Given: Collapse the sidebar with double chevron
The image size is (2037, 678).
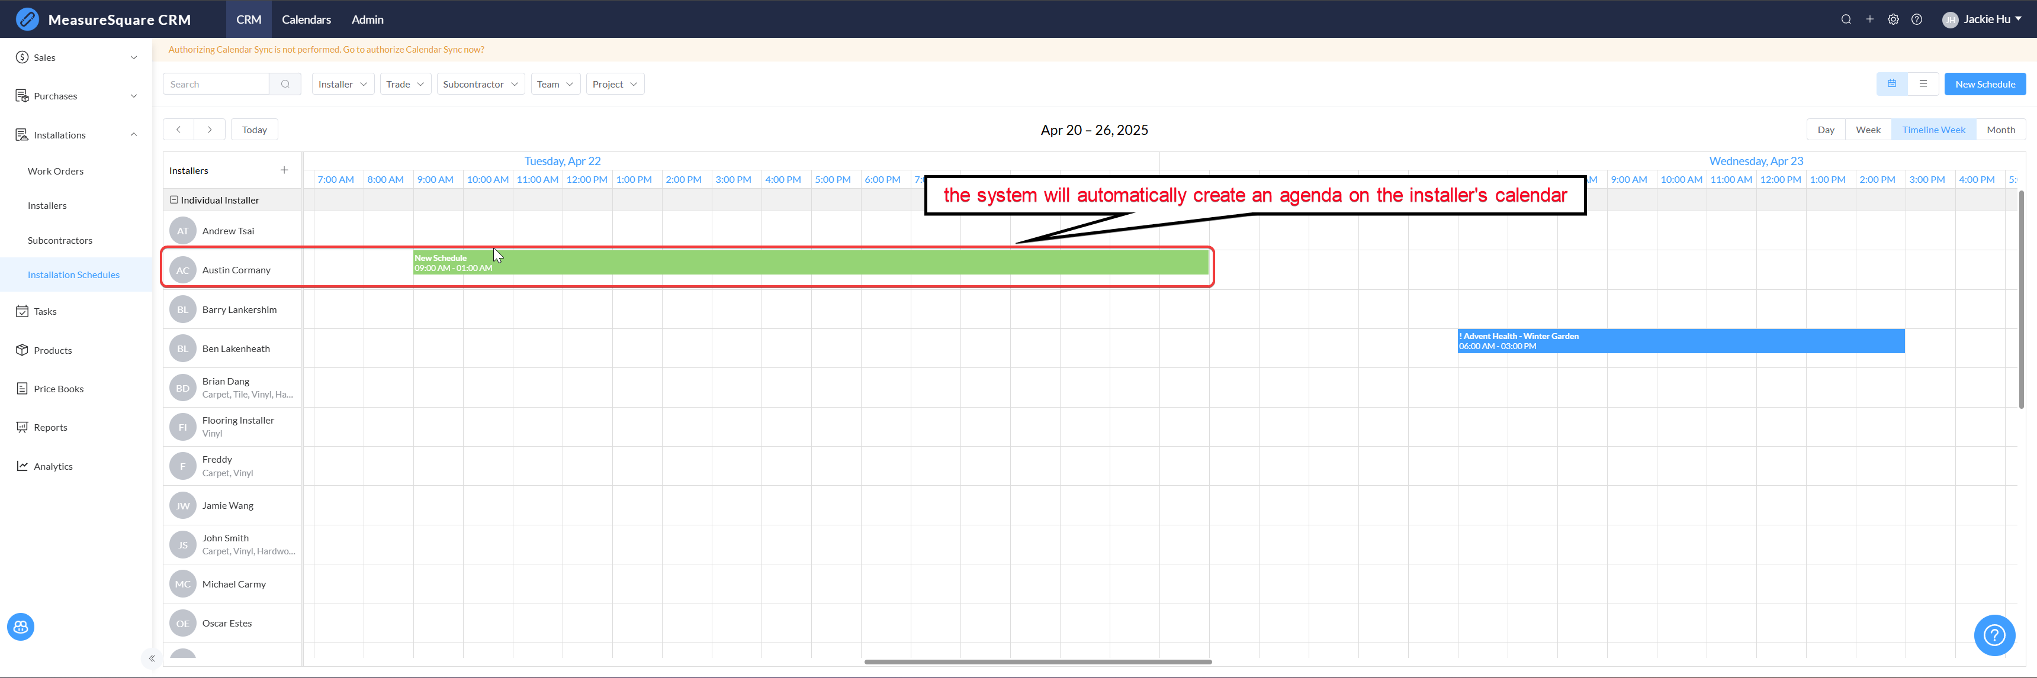Looking at the screenshot, I should click(152, 658).
